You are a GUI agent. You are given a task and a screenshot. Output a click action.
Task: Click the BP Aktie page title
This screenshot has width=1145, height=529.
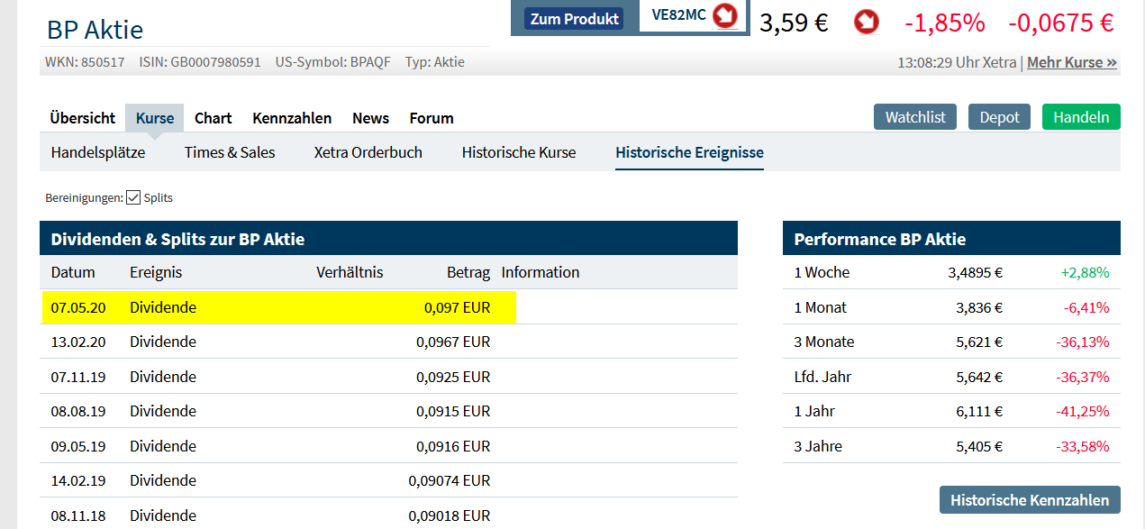click(95, 29)
